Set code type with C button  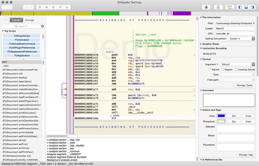tap(53, 7)
